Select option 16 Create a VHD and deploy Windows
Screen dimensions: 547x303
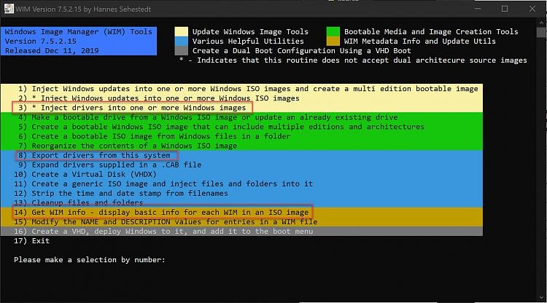pyautogui.click(x=163, y=231)
